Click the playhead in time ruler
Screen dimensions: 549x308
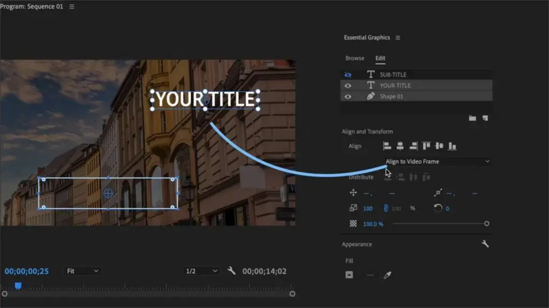pos(18,286)
